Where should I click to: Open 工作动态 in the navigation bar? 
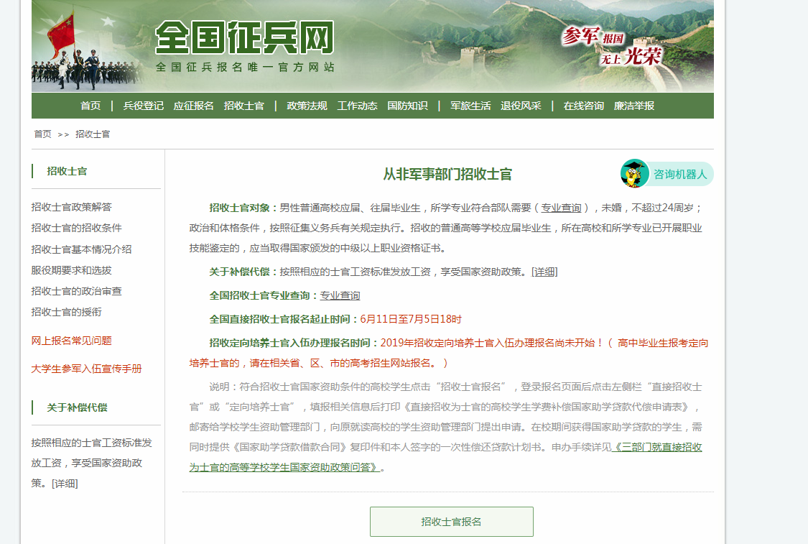point(357,106)
